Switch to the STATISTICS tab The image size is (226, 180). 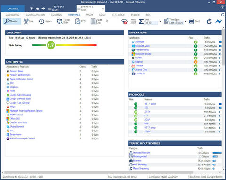pyautogui.click(x=118, y=15)
